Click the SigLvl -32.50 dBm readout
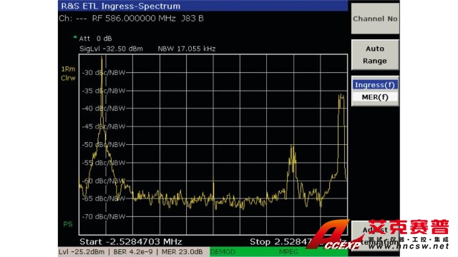 [x=111, y=49]
